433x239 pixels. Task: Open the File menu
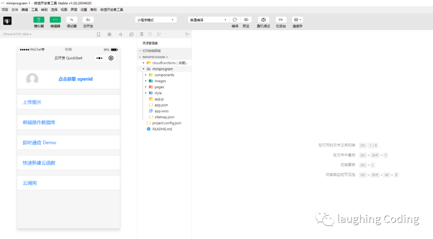15,10
